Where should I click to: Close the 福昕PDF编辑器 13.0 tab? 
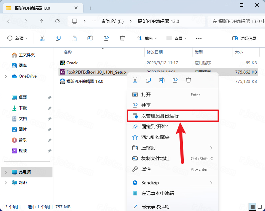tap(76, 8)
